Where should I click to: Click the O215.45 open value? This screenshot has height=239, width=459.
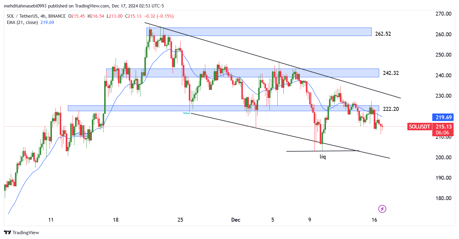[x=77, y=16]
